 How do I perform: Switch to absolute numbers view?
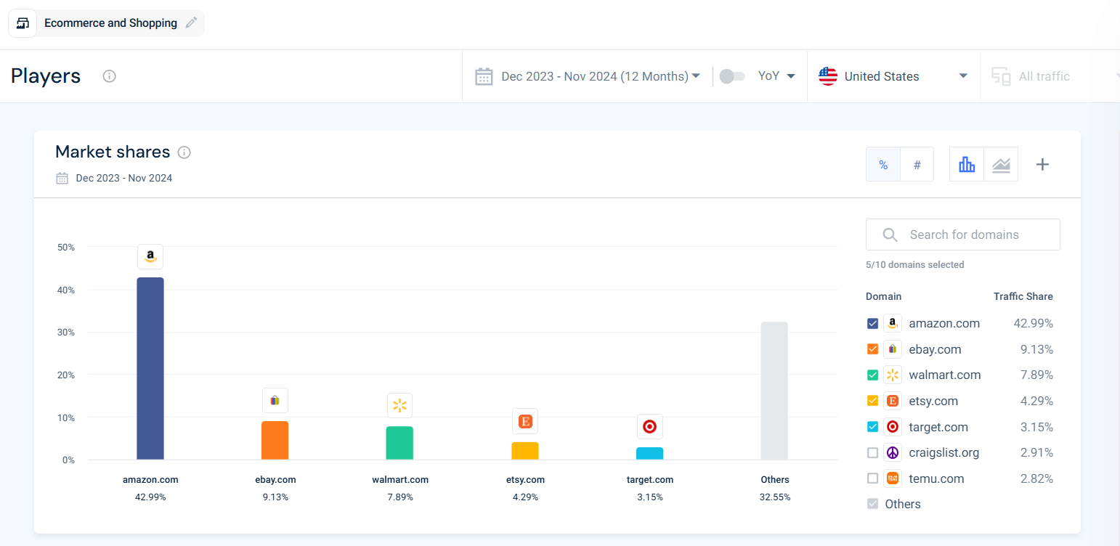coord(917,164)
